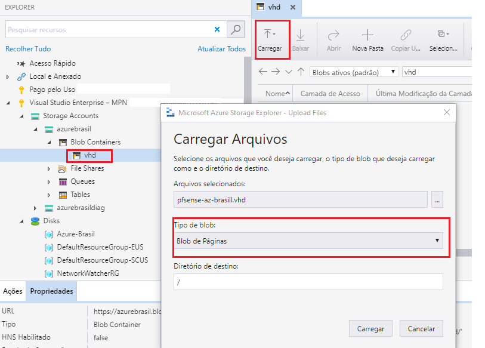Collapse Blob Containers node
Image resolution: width=485 pixels, height=348 pixels.
pos(49,143)
